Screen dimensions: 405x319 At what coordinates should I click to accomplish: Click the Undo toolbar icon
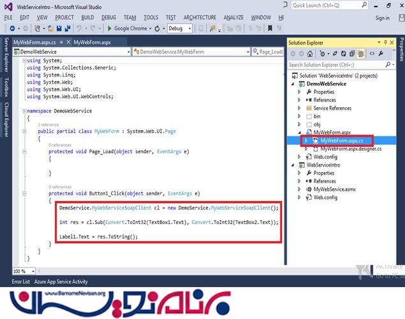click(x=79, y=29)
